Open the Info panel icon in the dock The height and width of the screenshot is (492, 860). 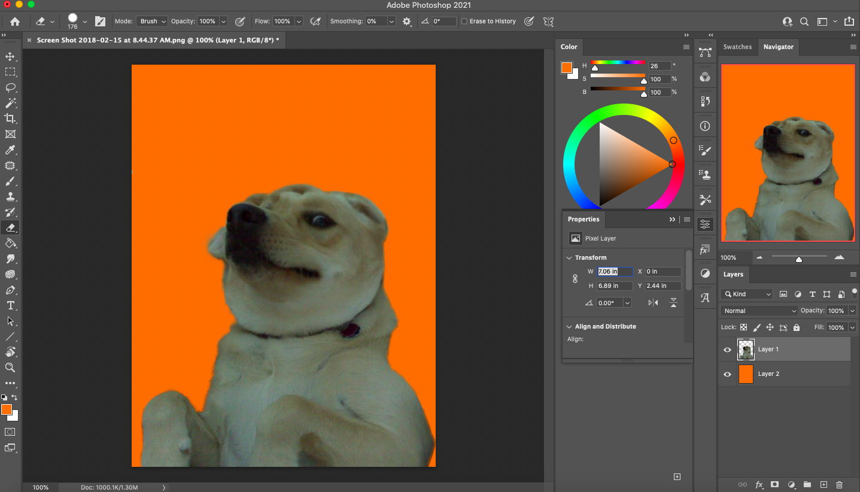click(705, 126)
